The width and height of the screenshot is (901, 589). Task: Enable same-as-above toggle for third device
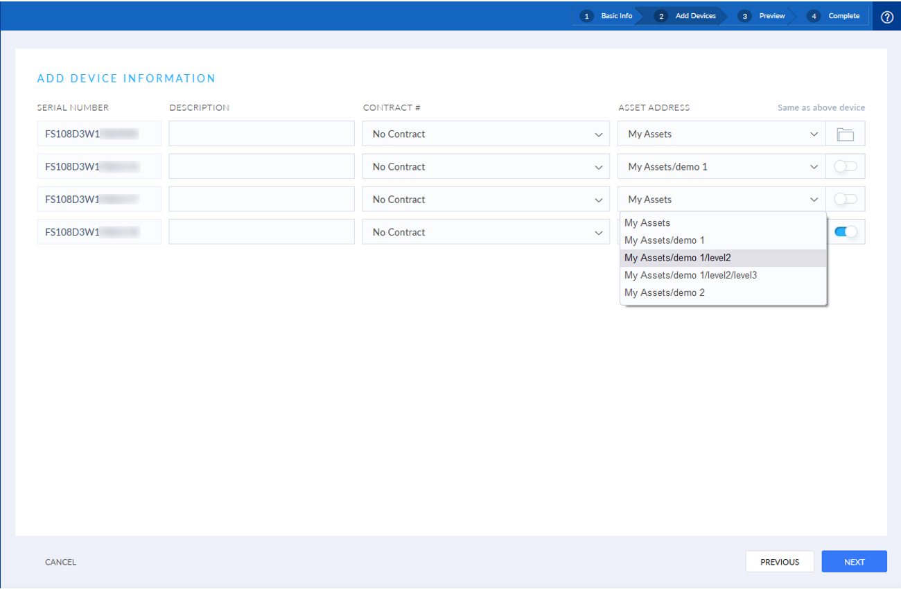(x=845, y=199)
